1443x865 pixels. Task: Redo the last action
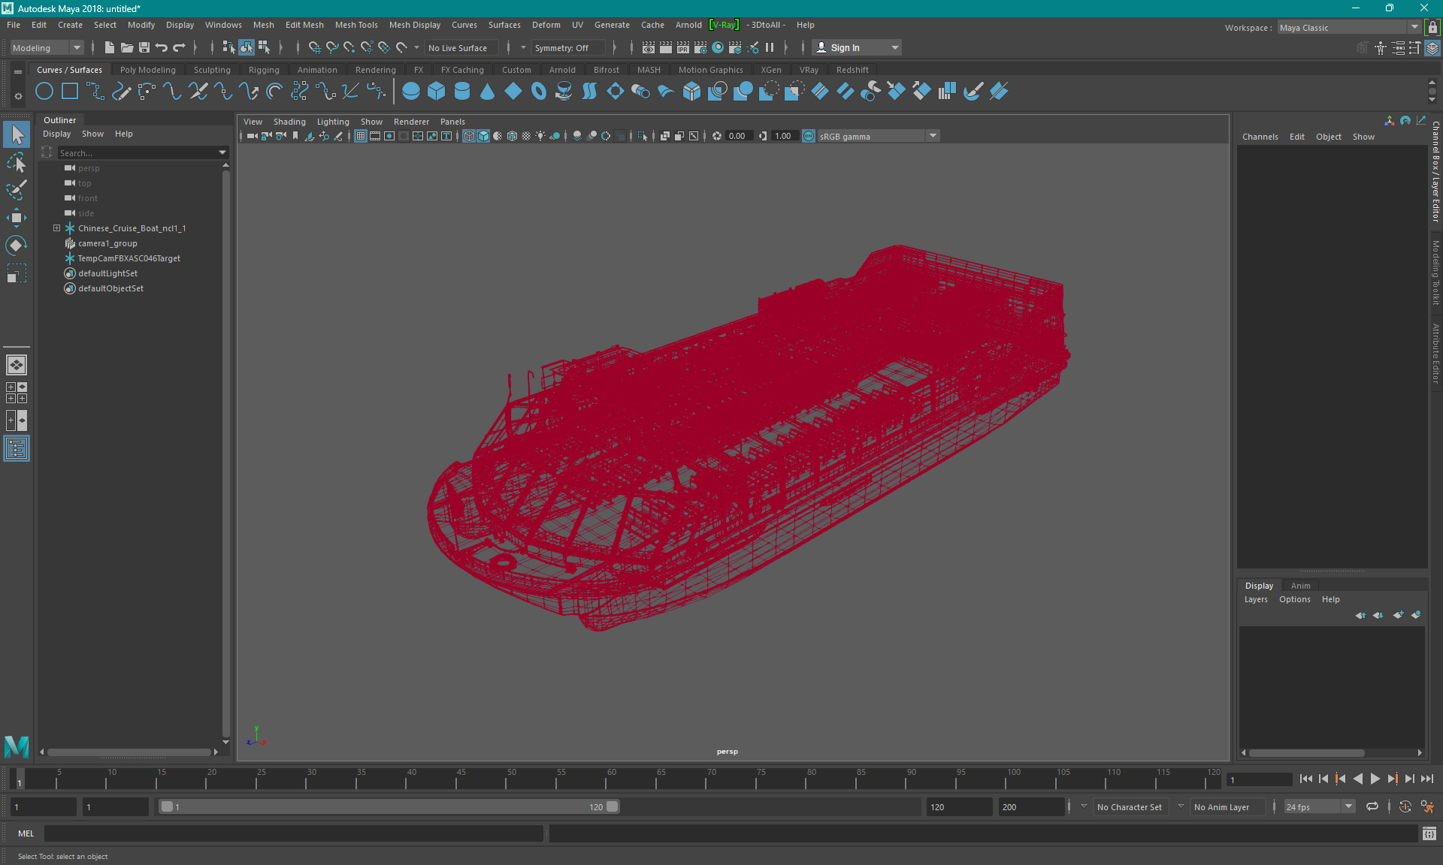[x=179, y=47]
